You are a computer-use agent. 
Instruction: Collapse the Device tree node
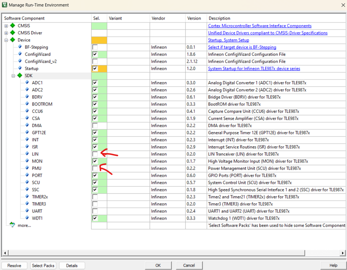[x=6, y=40]
